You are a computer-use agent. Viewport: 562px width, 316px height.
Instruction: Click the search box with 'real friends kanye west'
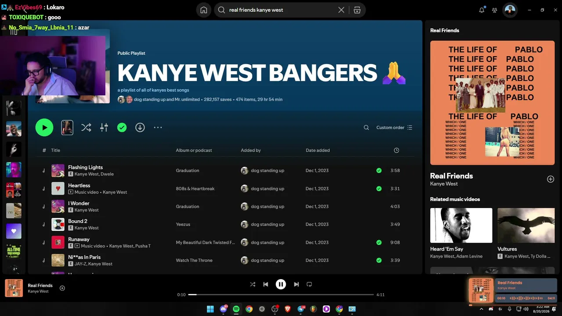[281, 10]
